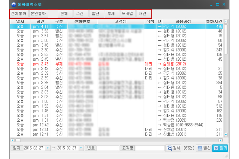Viewport: 239px width, 159px height.
Task: Click the 일자 button at bottom
Action: tap(17, 148)
